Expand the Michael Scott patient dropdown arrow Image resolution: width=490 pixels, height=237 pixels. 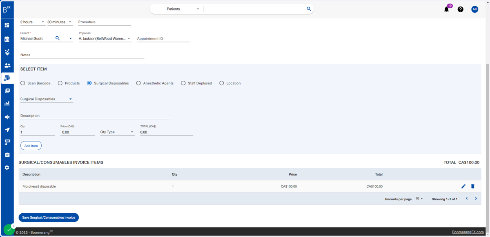(x=71, y=39)
